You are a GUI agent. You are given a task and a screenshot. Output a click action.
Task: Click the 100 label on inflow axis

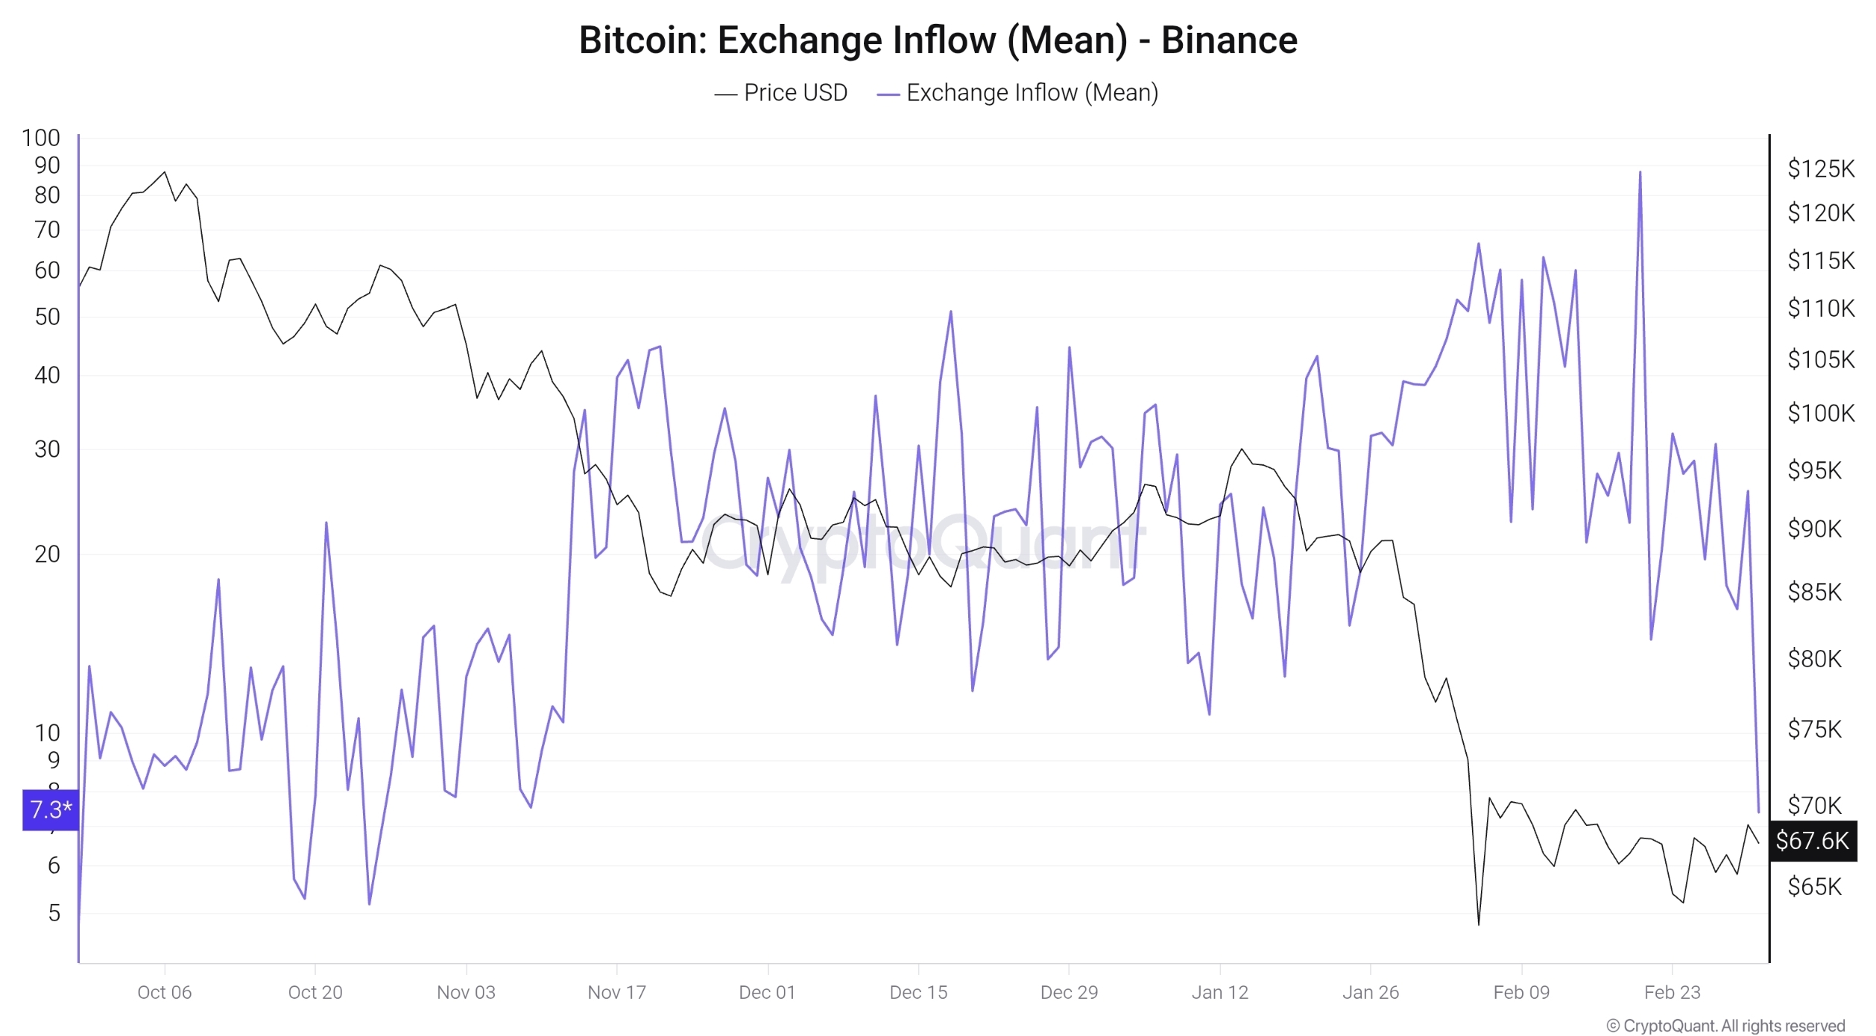click(41, 138)
